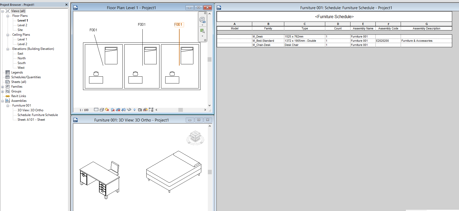This screenshot has width=459, height=211.
Task: Open the Detail Level control in view bar
Action: point(96,110)
